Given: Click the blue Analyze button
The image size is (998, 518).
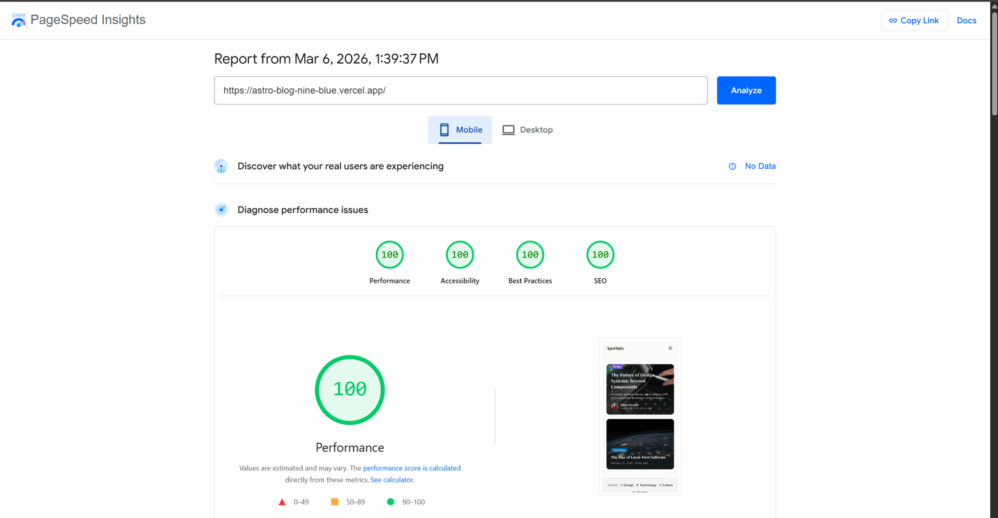Looking at the screenshot, I should (746, 90).
